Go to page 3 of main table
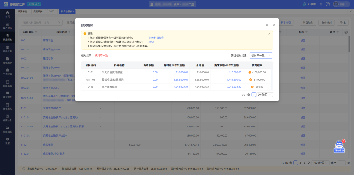Image resolution: width=354 pixels, height=175 pixels. click(x=304, y=163)
